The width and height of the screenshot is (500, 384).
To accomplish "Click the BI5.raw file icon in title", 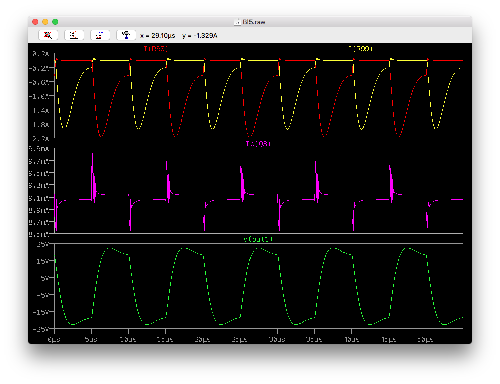I will 237,22.
